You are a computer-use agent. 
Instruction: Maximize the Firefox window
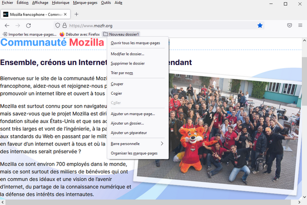[286, 4]
